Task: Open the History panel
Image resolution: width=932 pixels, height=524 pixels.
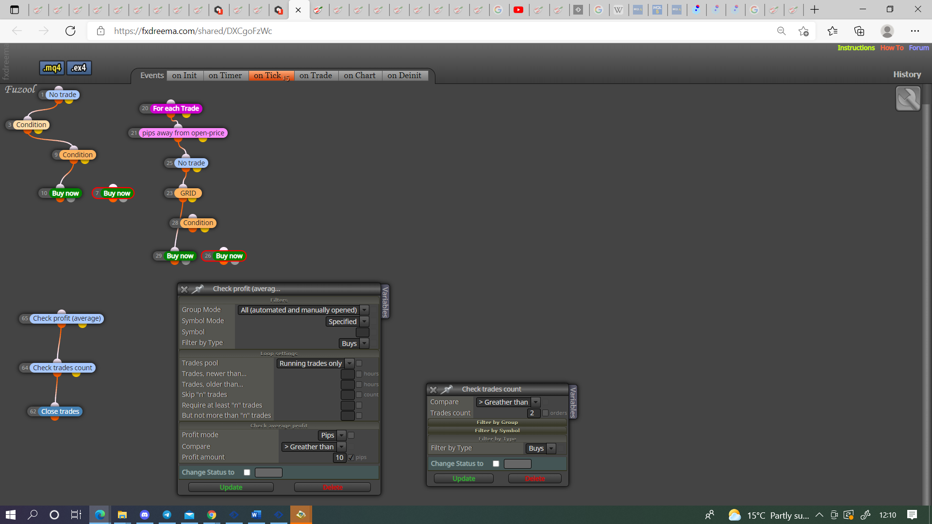Action: 907,75
